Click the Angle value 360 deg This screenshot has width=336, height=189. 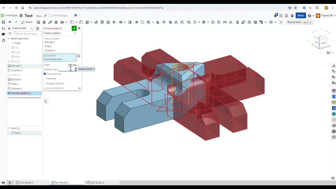tap(72, 65)
